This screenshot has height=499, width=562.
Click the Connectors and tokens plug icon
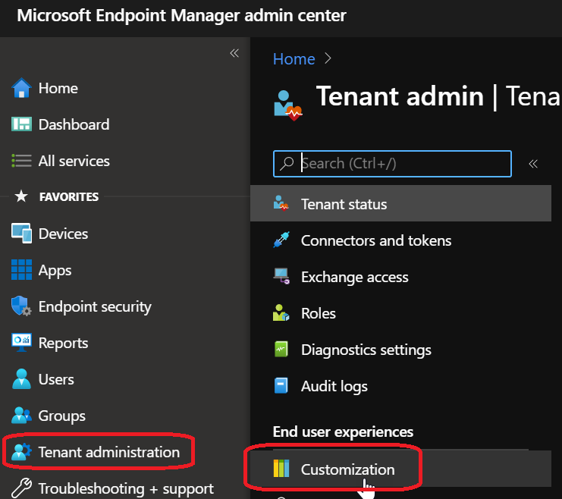coord(281,240)
